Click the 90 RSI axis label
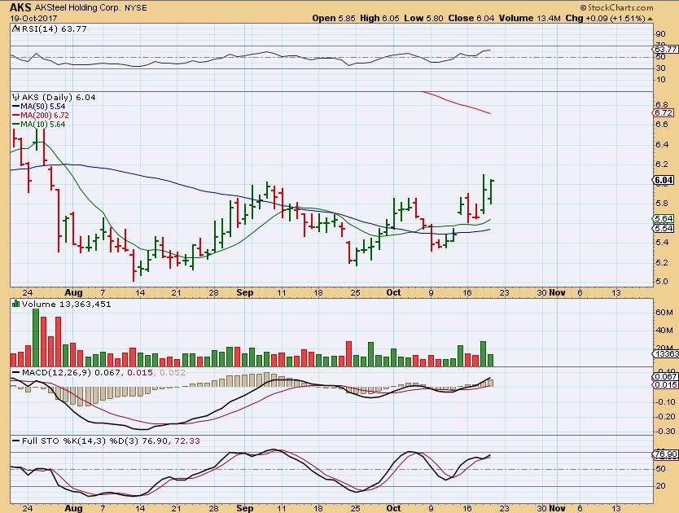 tap(661, 34)
